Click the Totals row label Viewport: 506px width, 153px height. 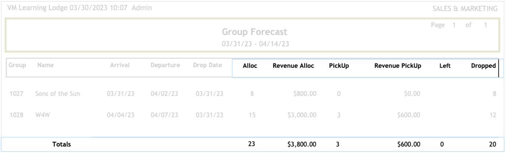coord(61,145)
